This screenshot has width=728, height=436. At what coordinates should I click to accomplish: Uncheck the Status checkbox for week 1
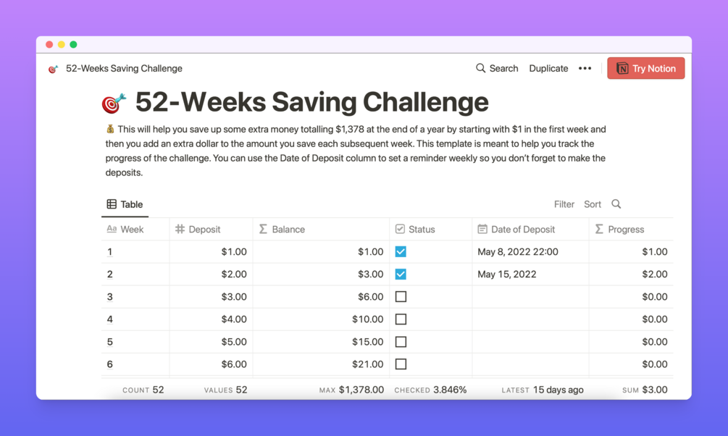click(401, 252)
